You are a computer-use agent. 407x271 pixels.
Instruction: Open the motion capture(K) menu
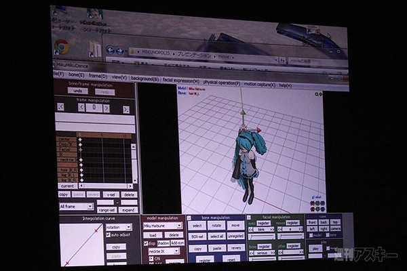(x=259, y=84)
